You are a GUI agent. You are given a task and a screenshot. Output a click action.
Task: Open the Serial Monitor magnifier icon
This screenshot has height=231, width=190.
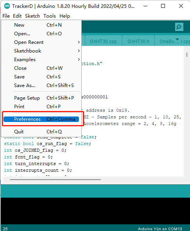pyautogui.click(x=179, y=27)
